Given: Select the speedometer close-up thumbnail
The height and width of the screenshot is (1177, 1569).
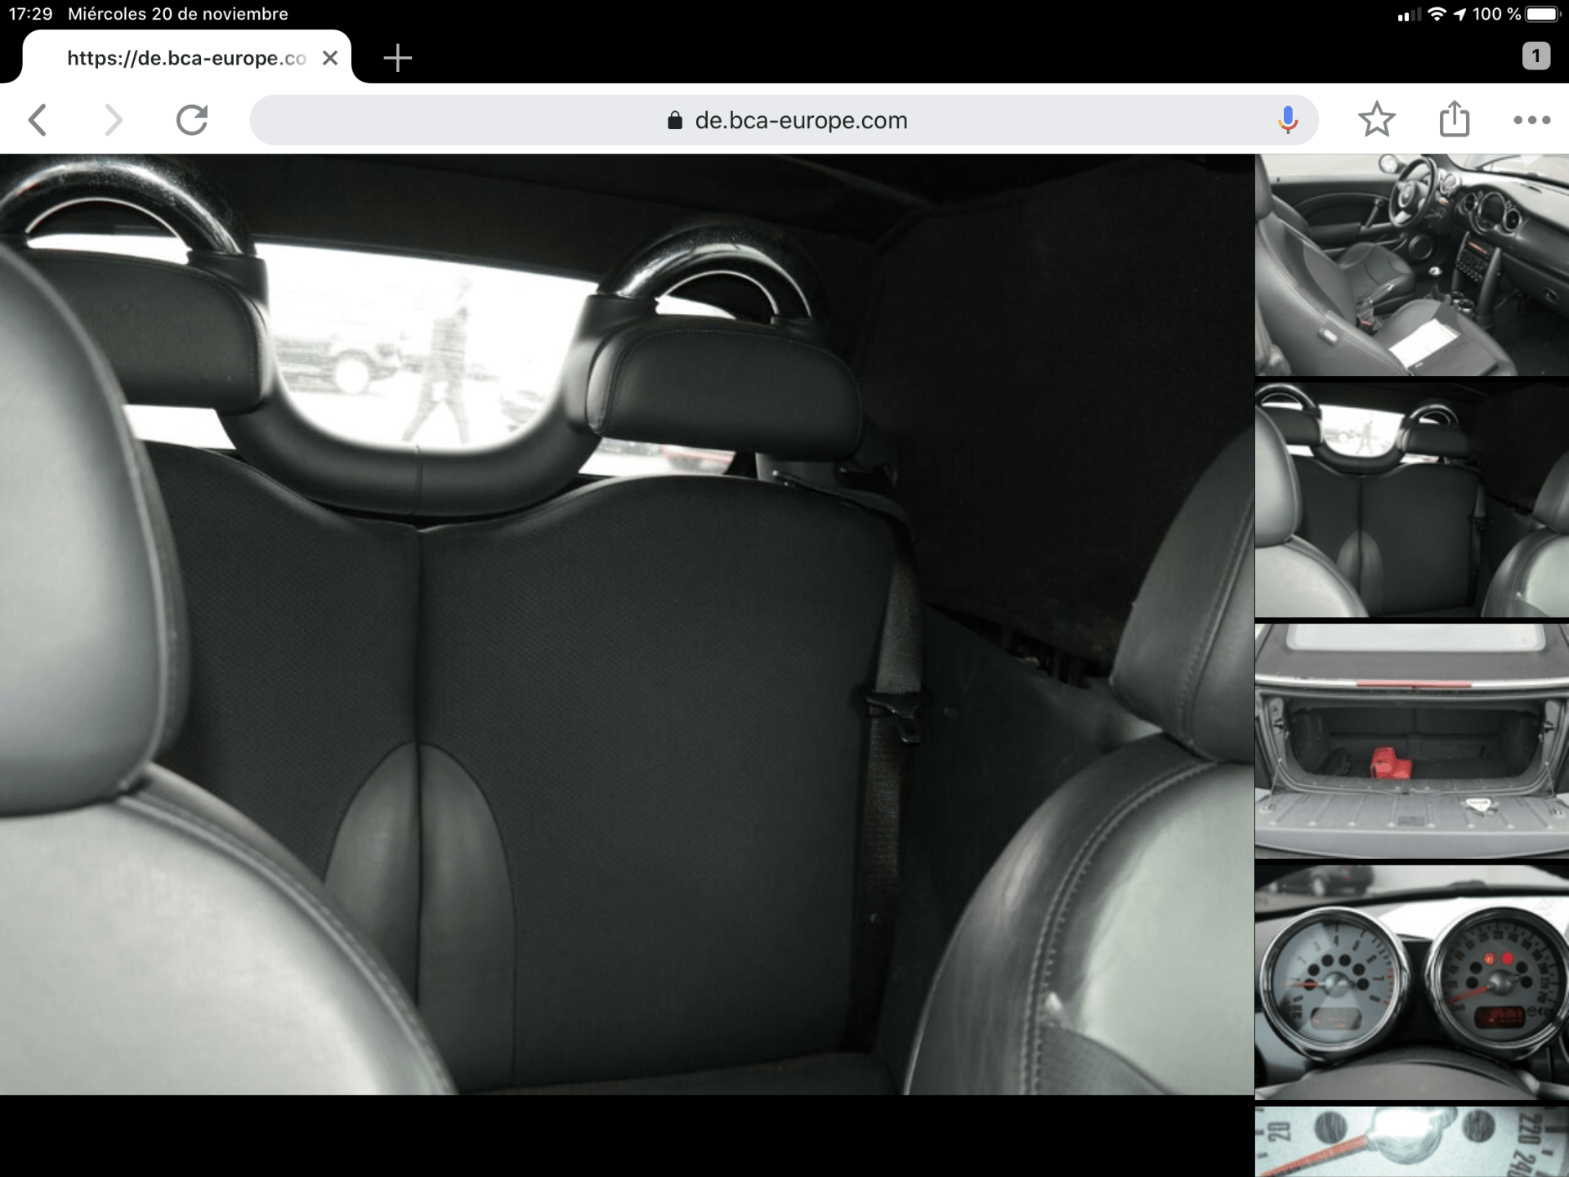Looking at the screenshot, I should tap(1411, 1142).
